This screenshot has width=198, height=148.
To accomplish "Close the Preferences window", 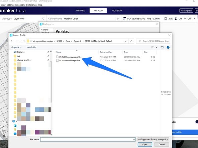I will tap(157, 24).
